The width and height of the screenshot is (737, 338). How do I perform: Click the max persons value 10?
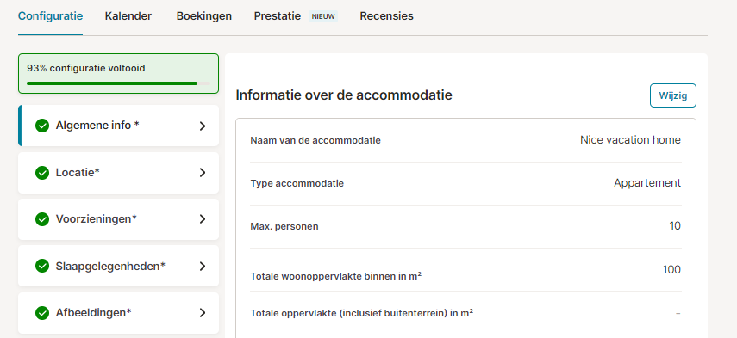675,226
